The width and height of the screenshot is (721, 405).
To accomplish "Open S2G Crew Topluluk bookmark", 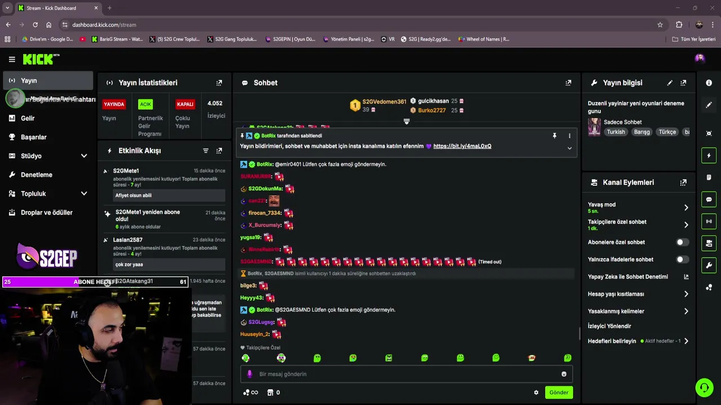I will tap(175, 39).
